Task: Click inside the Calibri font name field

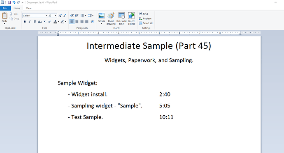Action: pos(34,16)
